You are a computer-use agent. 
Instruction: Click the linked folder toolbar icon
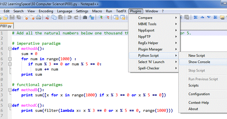[x=222, y=17]
